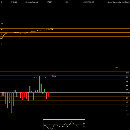The height and width of the screenshot is (130, 130).
Task: Click the -60 label on MR axis
Action: (127, 106)
